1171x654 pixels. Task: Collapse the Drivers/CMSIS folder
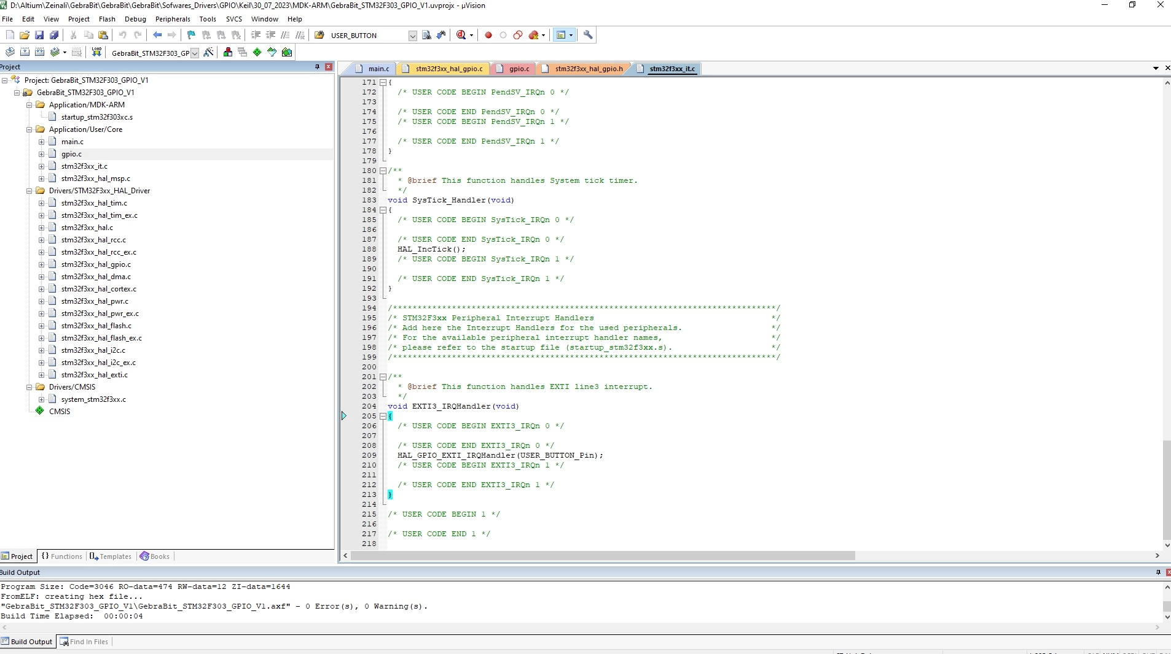pyautogui.click(x=29, y=387)
